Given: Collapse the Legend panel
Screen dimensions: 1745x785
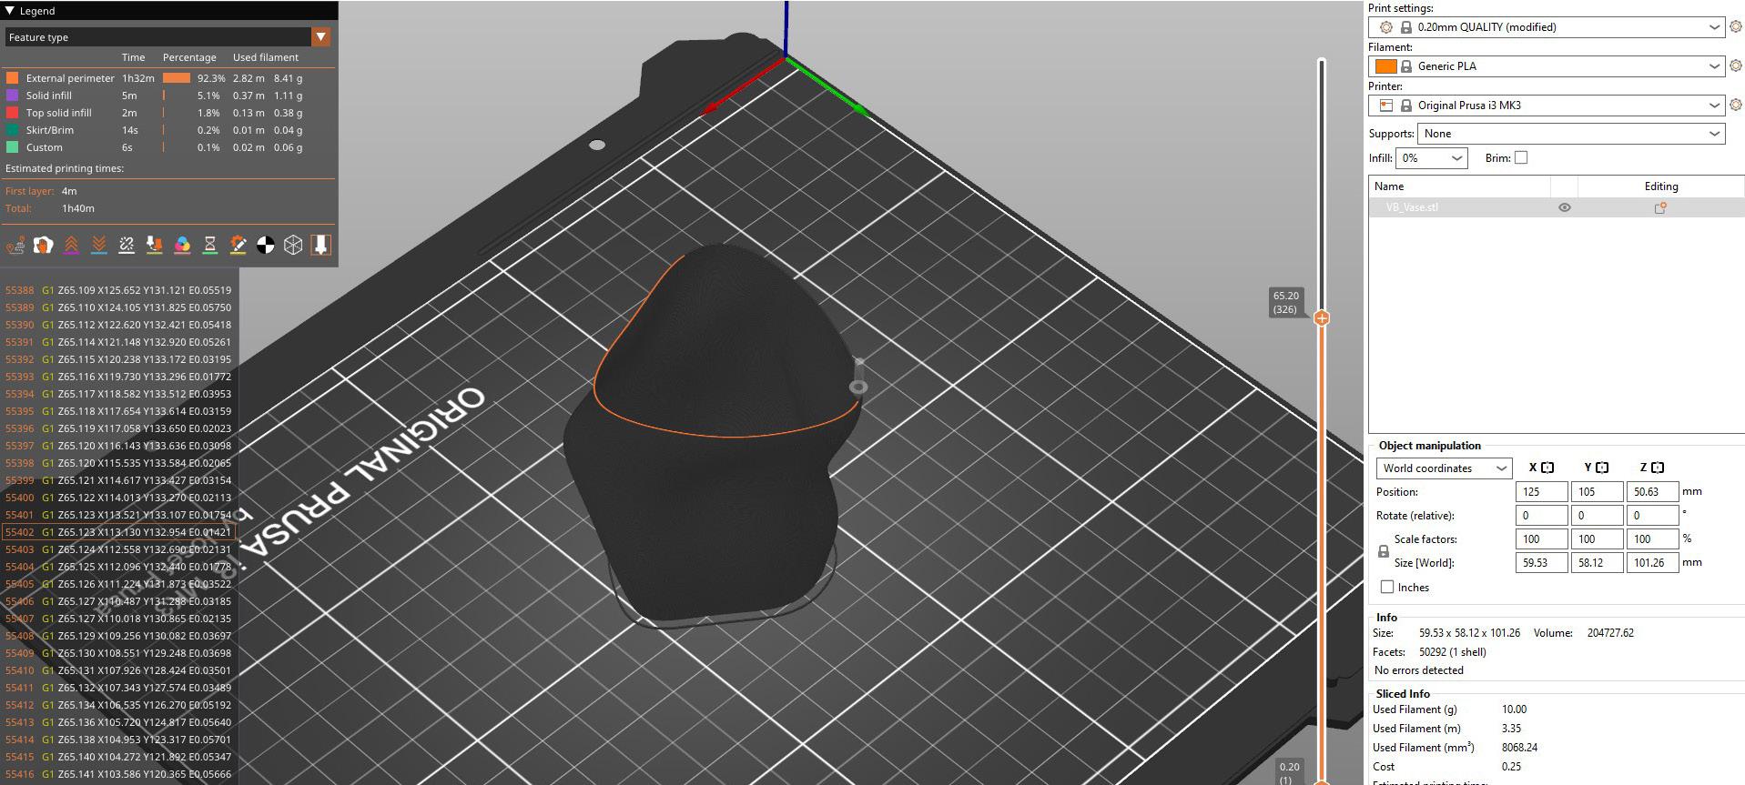Looking at the screenshot, I should (x=10, y=11).
